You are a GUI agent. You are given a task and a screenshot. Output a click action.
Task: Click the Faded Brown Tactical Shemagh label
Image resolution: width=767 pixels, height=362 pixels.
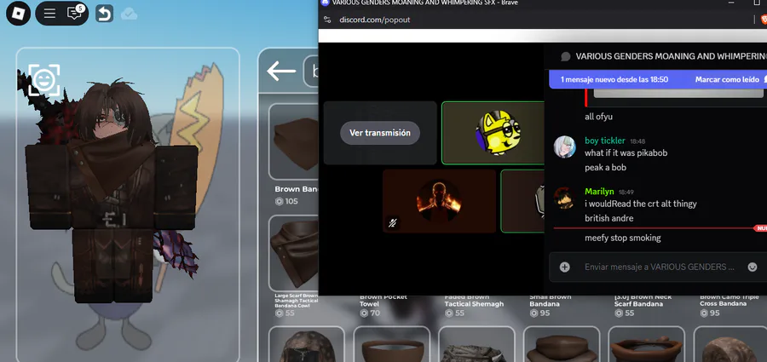tap(474, 301)
